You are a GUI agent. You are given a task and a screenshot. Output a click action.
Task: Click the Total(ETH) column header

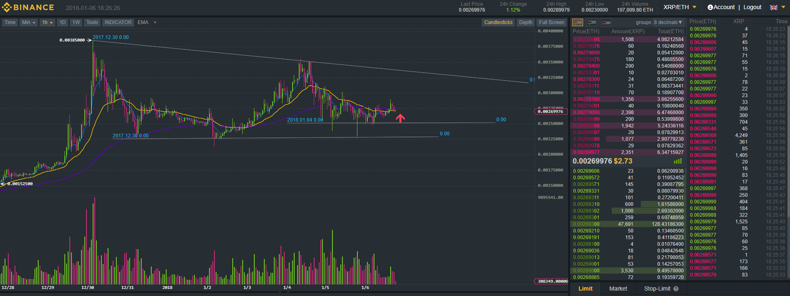671,32
